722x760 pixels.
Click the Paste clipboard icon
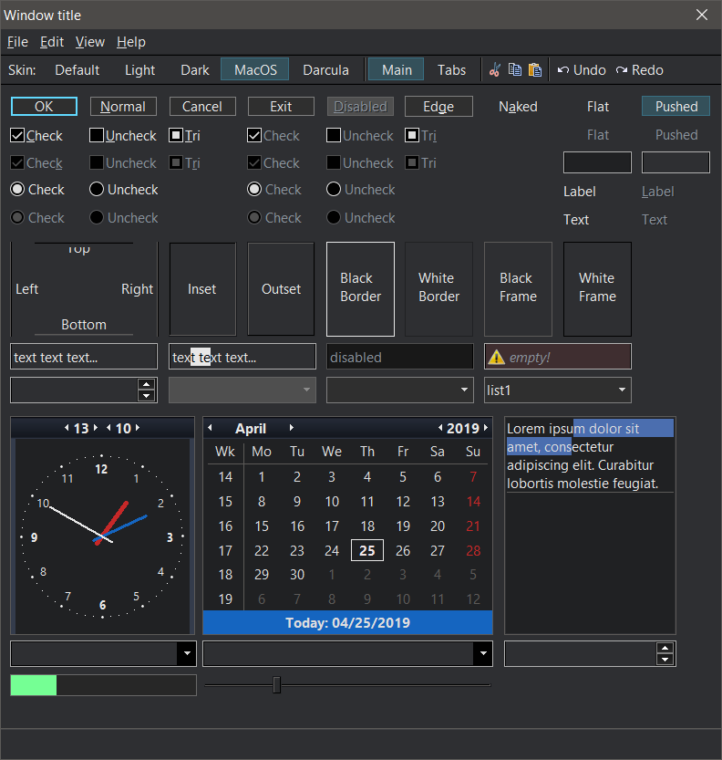click(x=535, y=70)
